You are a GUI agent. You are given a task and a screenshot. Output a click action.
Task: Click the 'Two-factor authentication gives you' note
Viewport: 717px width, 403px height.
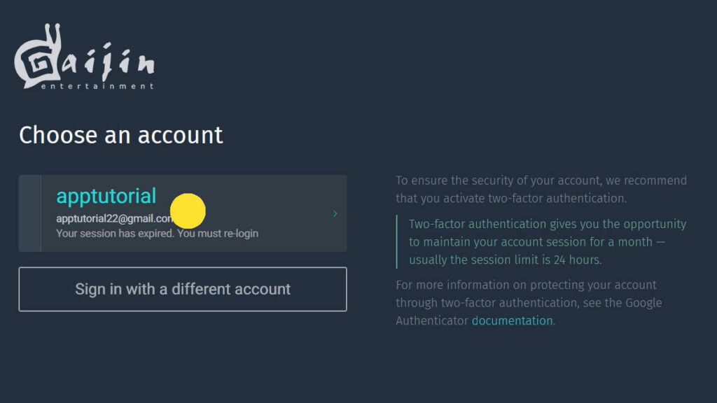[547, 225]
